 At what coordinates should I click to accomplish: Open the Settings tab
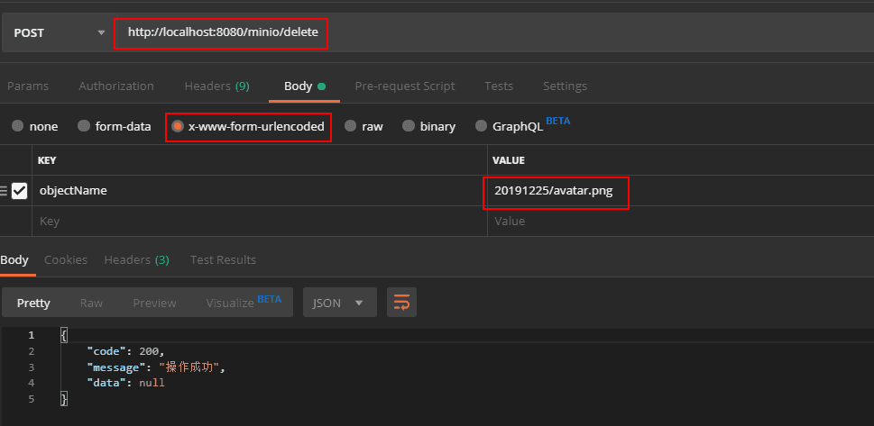click(565, 86)
